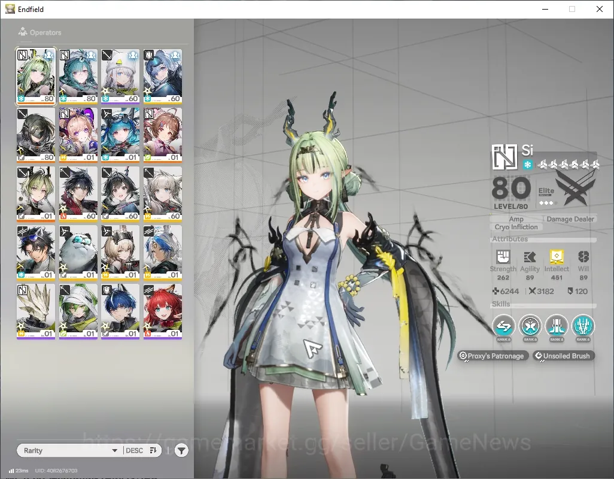Click the Attributes section heading
Image resolution: width=614 pixels, height=479 pixels.
(510, 239)
